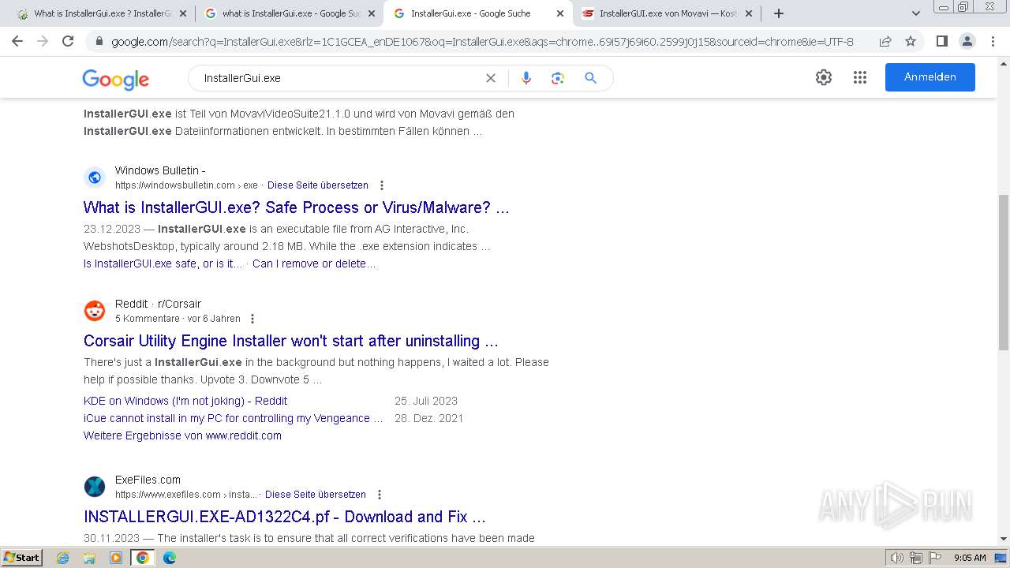Translate the Windows Bulletin result page
Screen dimensions: 1010x568
coord(318,185)
